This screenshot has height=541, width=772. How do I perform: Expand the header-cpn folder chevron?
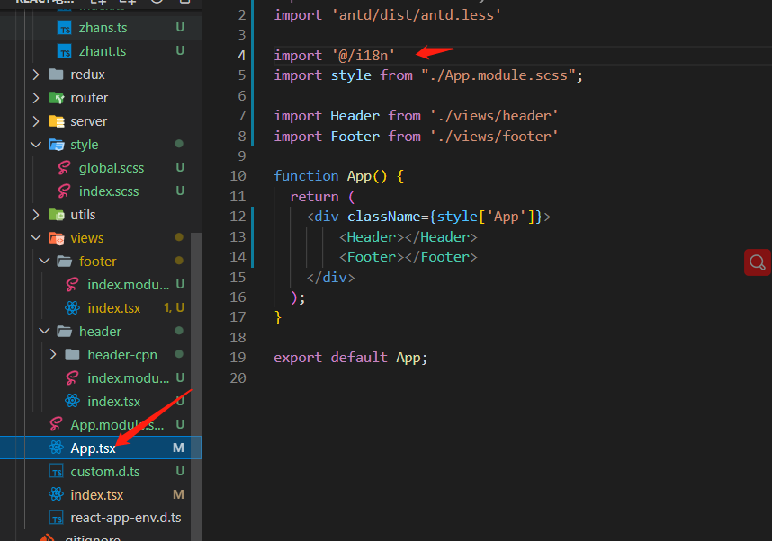click(x=53, y=355)
